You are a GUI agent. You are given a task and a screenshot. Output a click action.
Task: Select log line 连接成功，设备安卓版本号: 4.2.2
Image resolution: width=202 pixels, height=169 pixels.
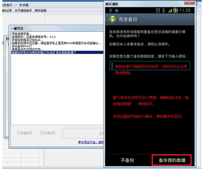pyautogui.click(x=34, y=37)
